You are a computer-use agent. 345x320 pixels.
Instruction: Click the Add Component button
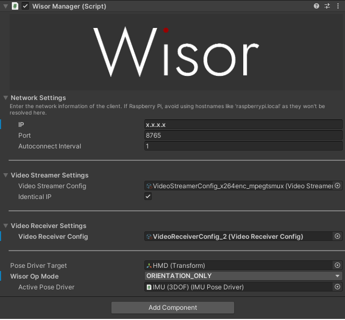tap(173, 308)
